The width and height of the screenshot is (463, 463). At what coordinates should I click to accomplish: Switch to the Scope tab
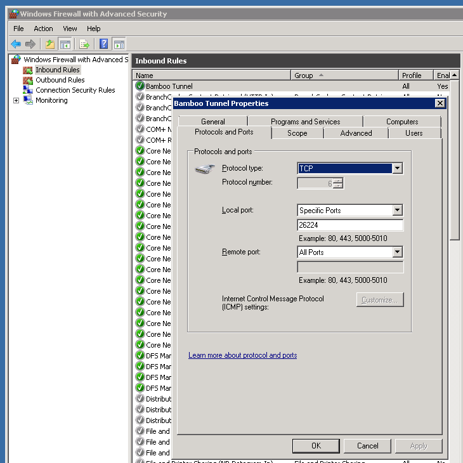coord(297,133)
